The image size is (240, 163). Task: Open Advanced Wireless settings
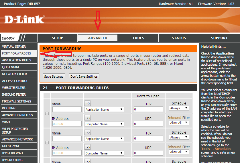[19, 115]
